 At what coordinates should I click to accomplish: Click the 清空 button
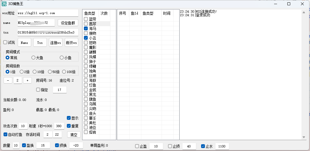(74, 135)
